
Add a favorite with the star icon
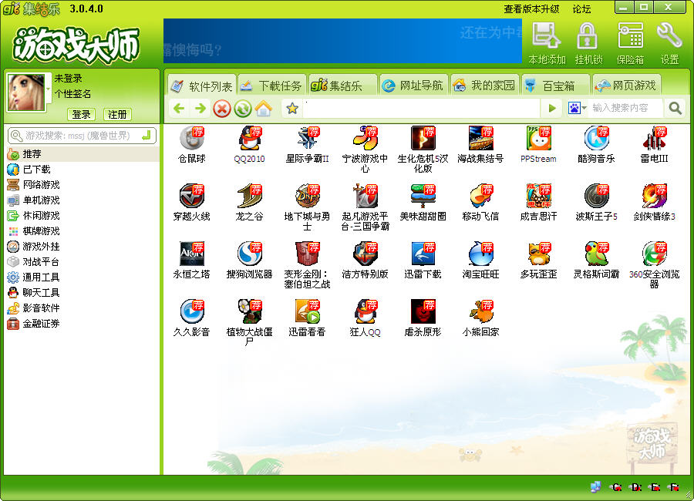coord(292,108)
